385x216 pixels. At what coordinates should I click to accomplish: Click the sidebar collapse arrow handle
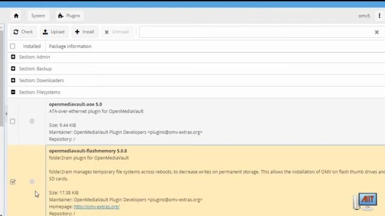(x=6, y=113)
